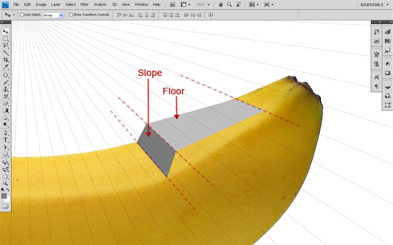Click the foreground color swatch
This screenshot has height=245, width=393.
[4, 196]
